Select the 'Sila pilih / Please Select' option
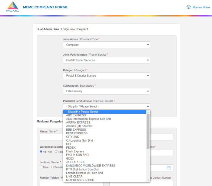212x186 pixels. pyautogui.click(x=83, y=112)
